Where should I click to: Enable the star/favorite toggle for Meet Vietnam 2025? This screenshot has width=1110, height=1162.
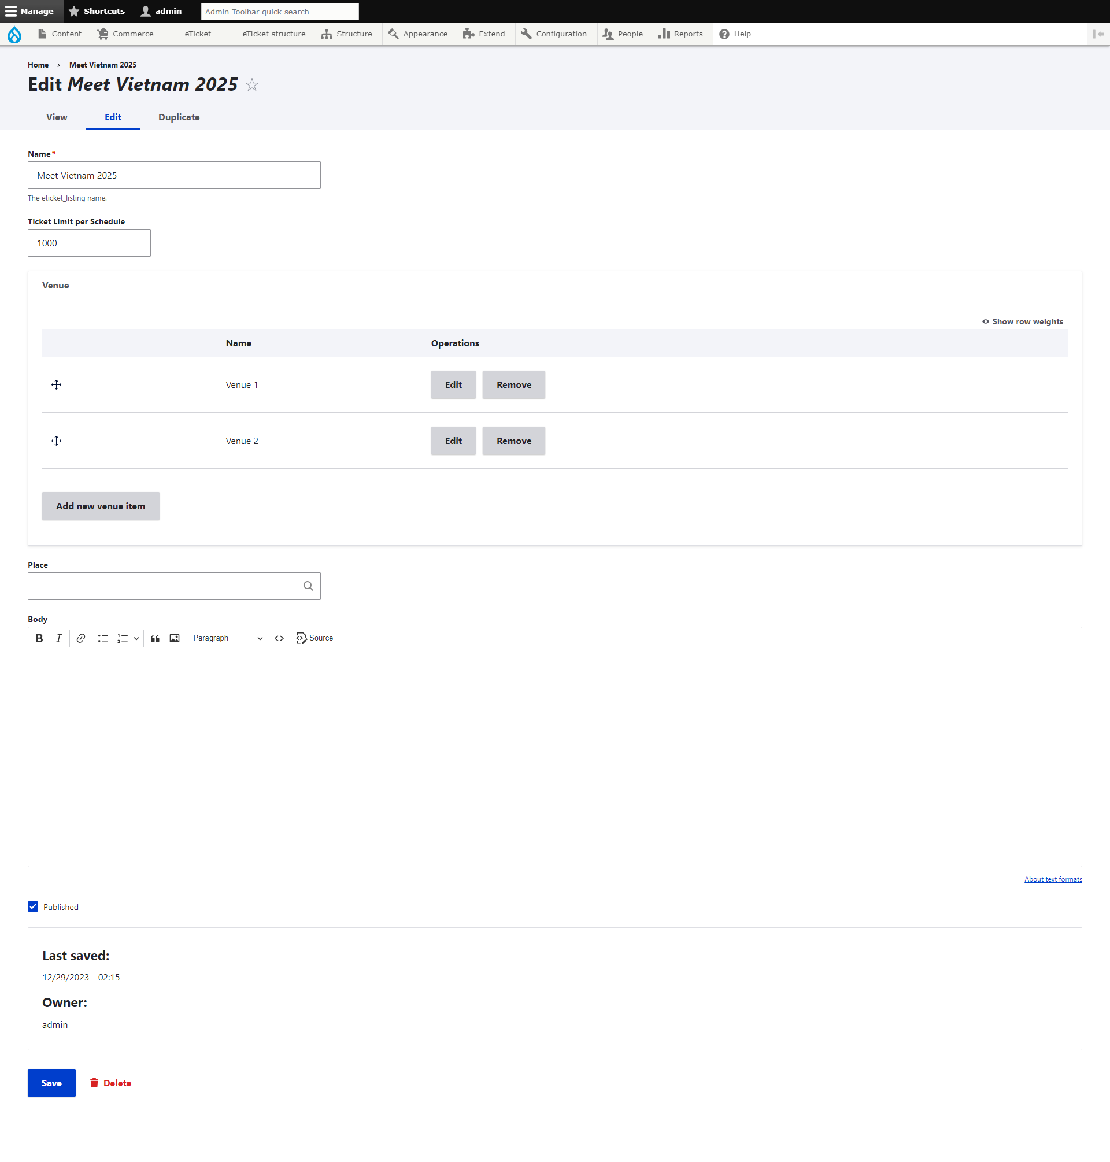tap(252, 85)
